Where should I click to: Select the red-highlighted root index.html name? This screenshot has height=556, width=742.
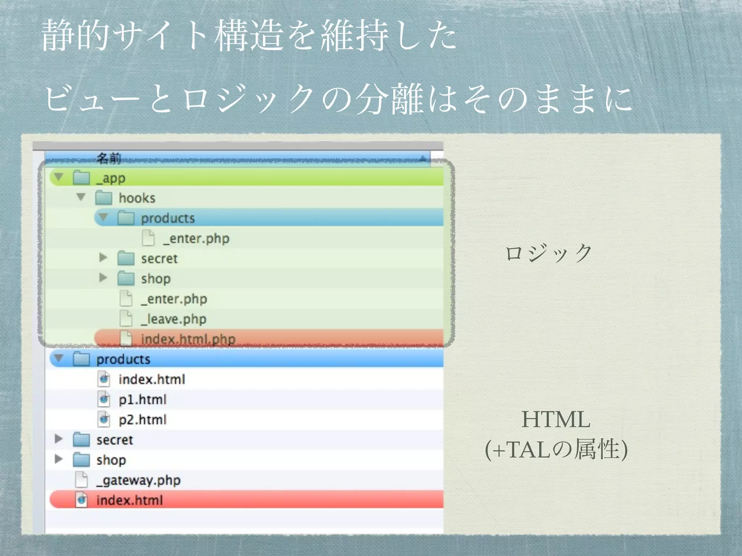coord(130,500)
